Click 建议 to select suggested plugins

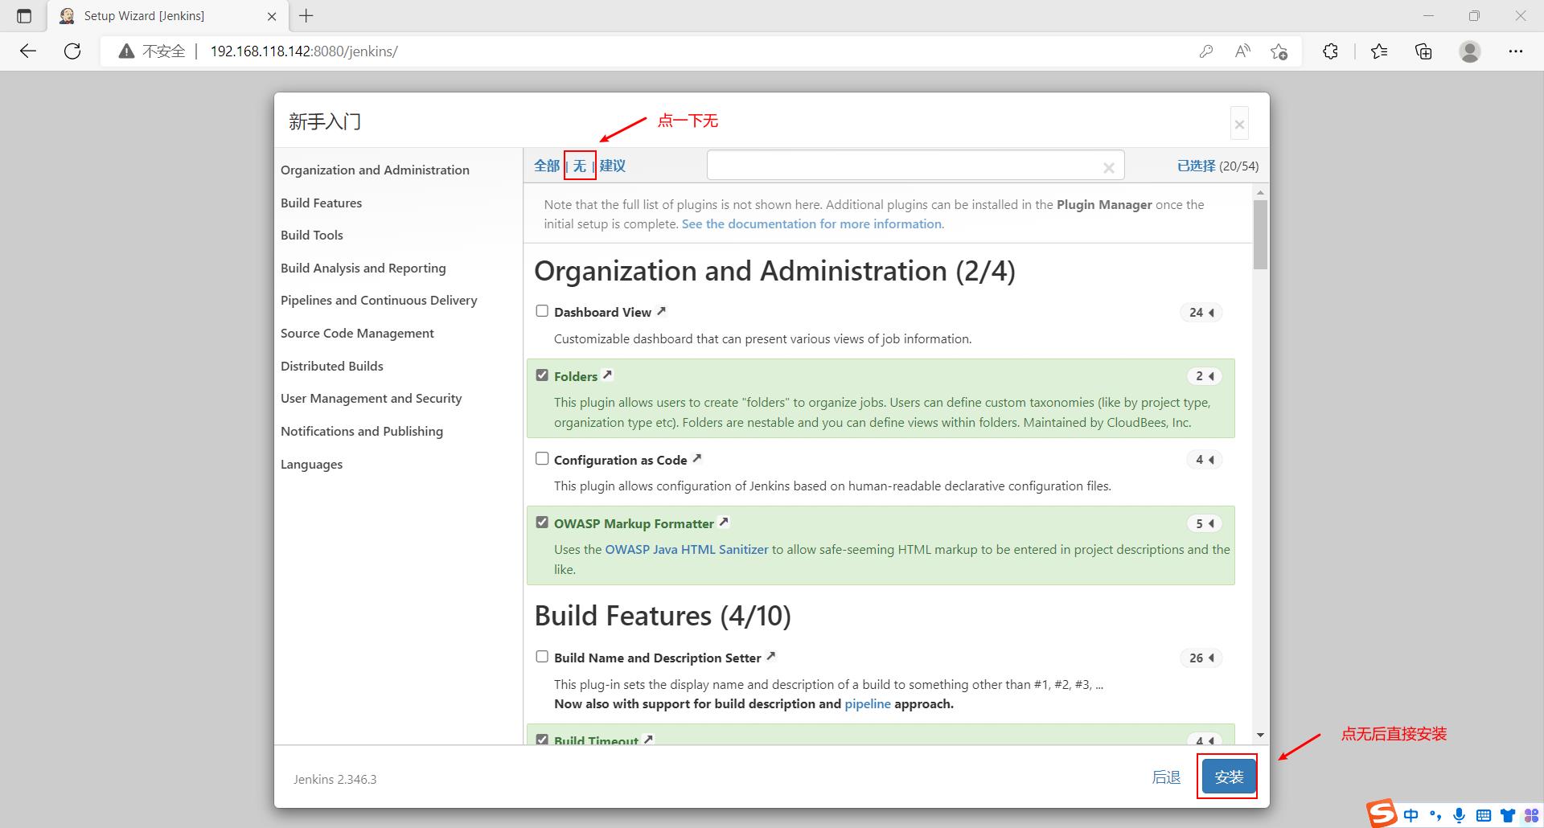point(613,166)
